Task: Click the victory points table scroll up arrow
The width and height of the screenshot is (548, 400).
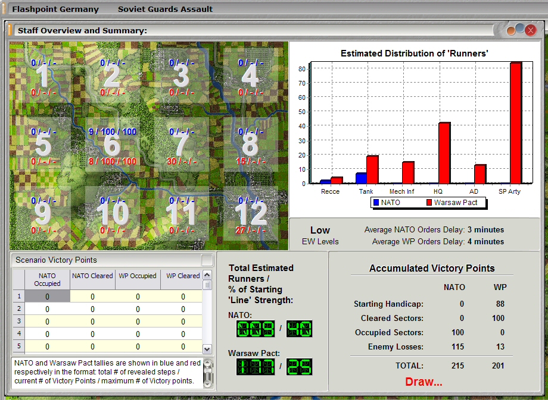Action: coord(207,275)
